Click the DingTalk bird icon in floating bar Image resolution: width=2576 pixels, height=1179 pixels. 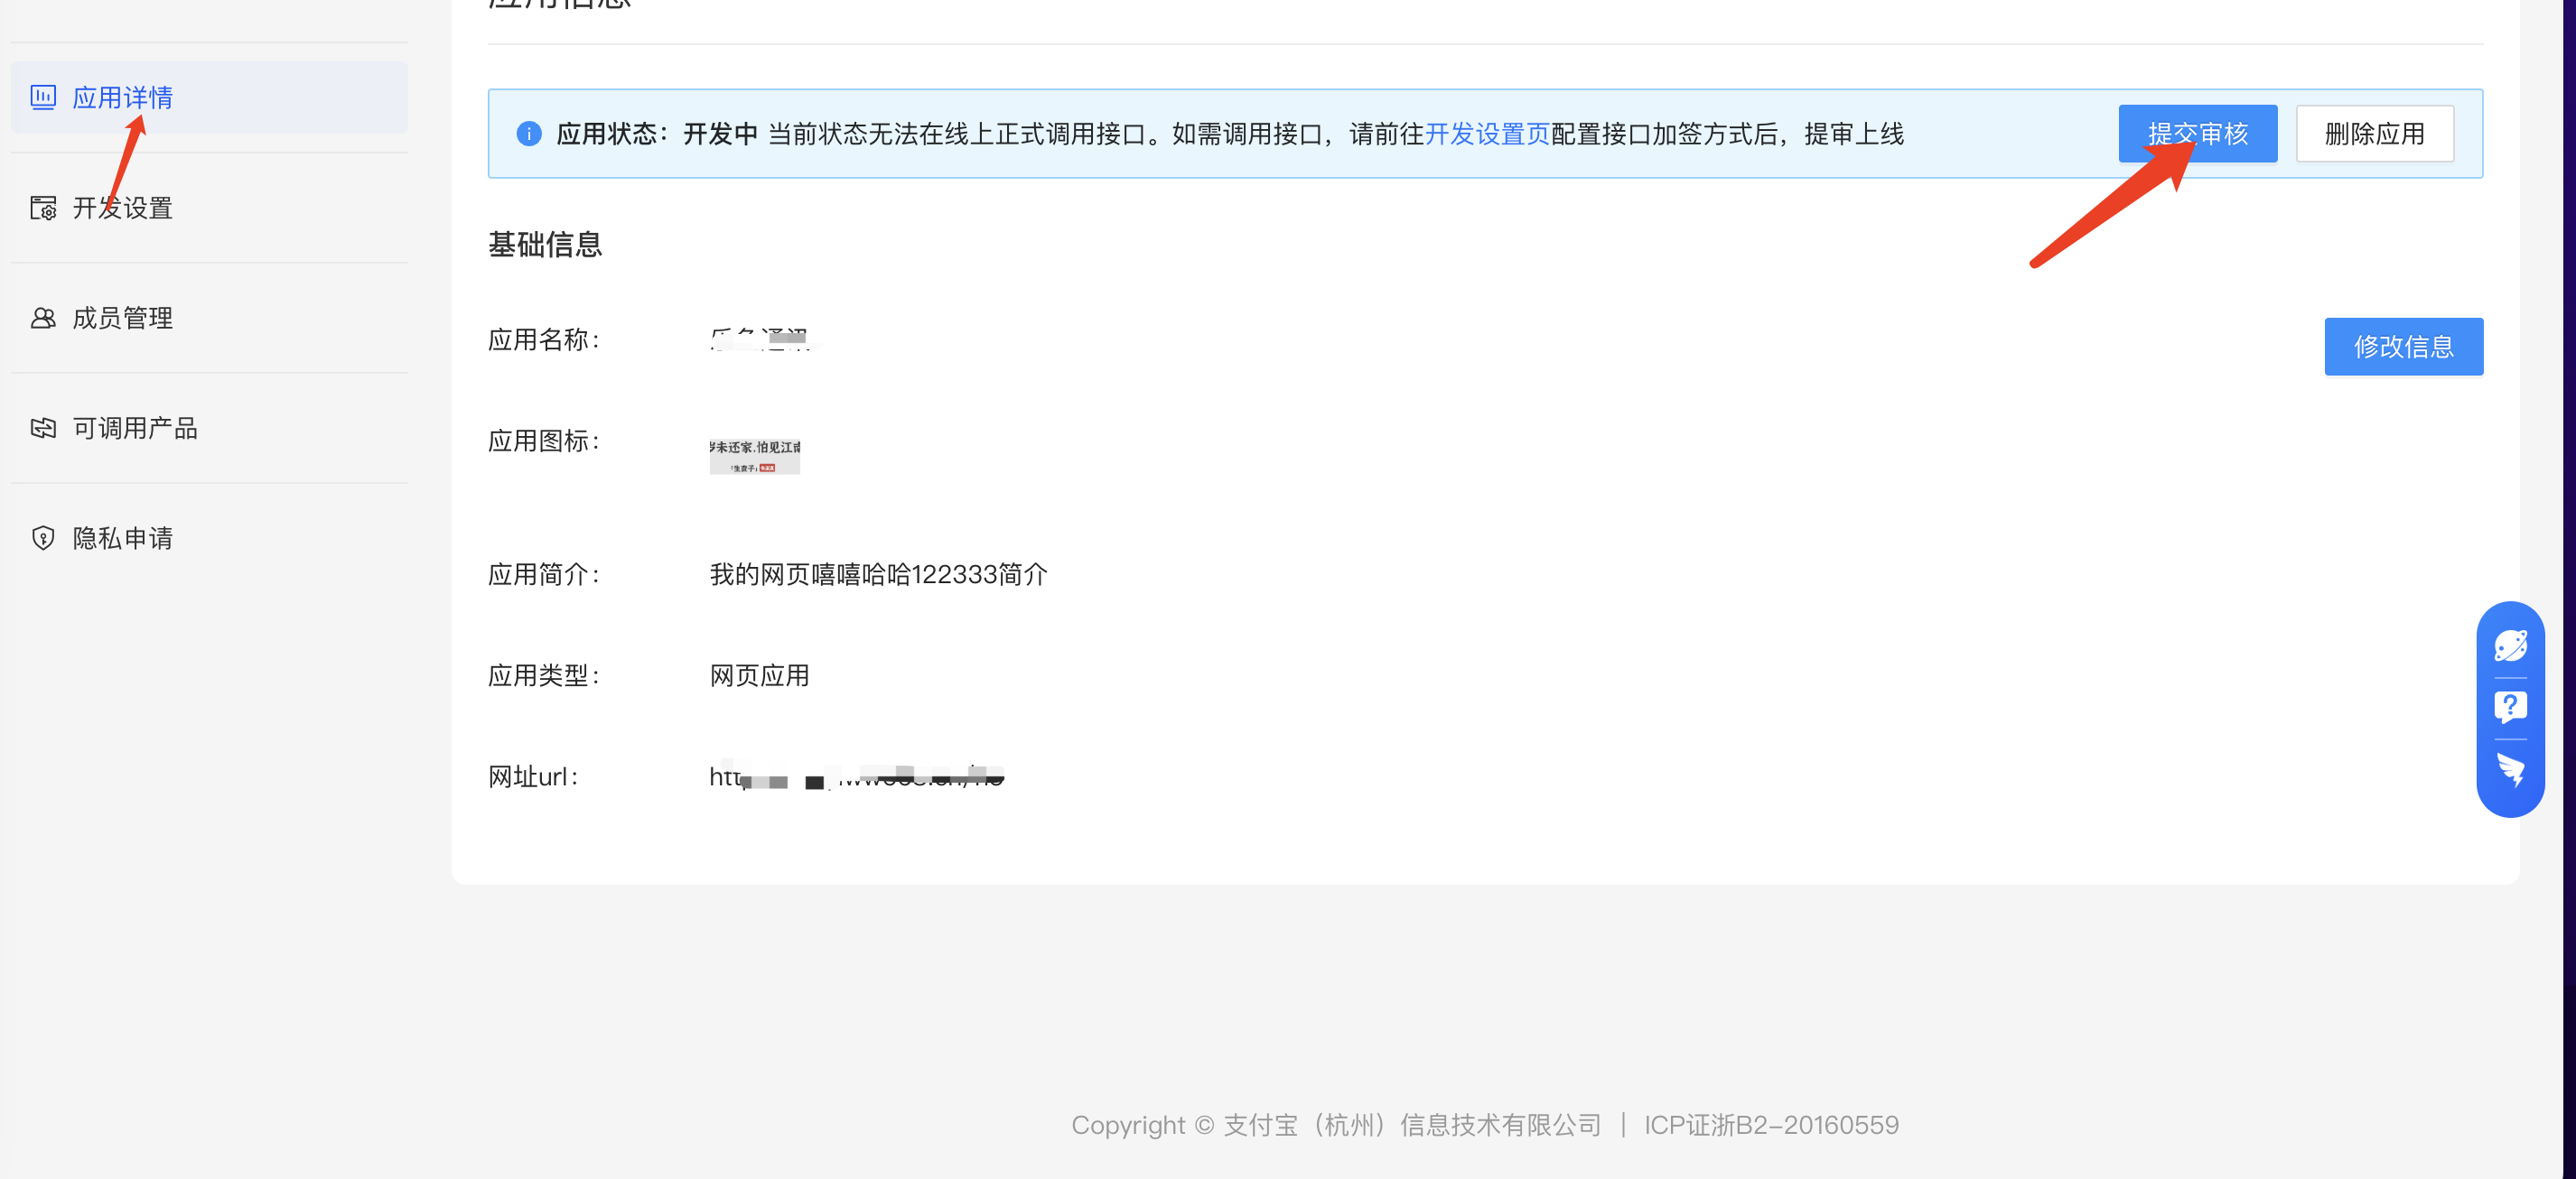(x=2510, y=769)
